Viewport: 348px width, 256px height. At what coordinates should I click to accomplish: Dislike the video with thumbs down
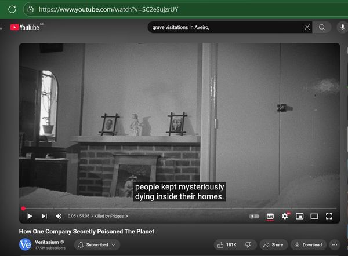click(x=248, y=244)
